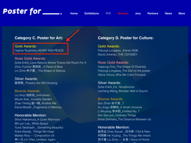This screenshot has height=143, width=191.
Task: Go to the Exhibitions page
Action: point(92,13)
